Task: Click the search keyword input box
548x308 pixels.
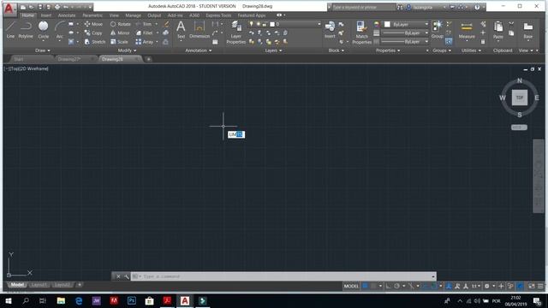Action: click(x=363, y=7)
